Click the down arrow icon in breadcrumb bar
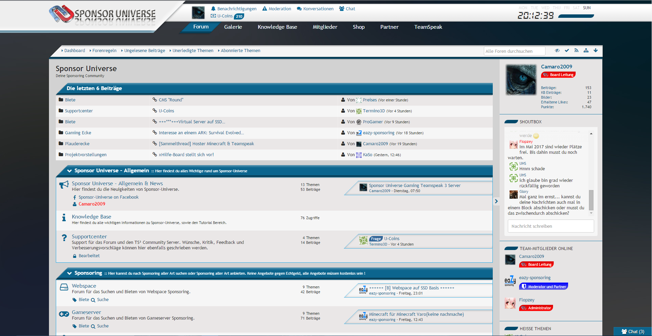652x336 pixels. coord(595,51)
